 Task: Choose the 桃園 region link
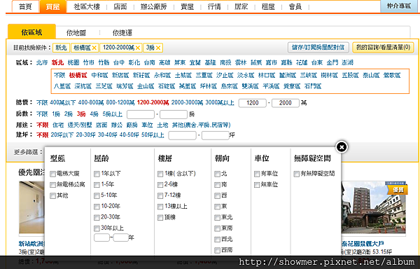point(73,62)
